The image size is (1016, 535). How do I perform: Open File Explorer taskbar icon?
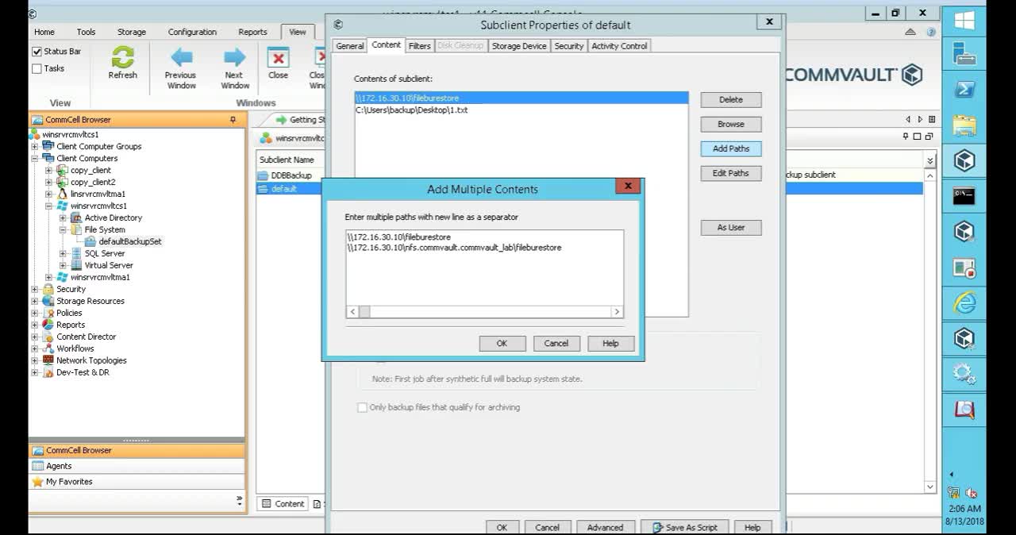pos(964,125)
